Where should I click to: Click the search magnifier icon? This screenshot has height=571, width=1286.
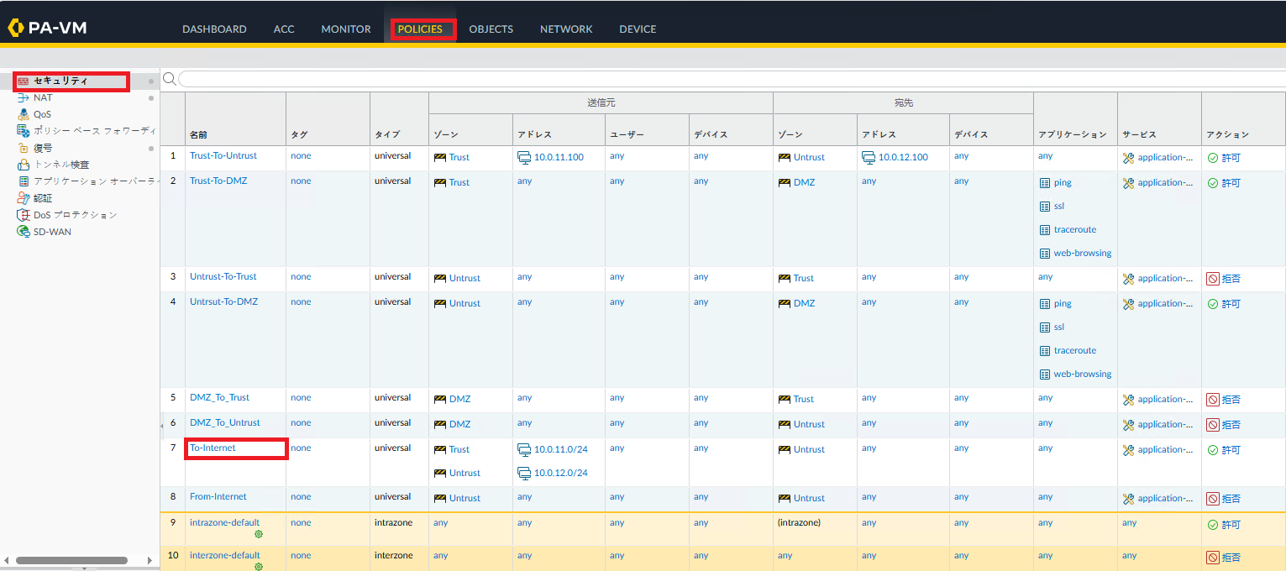(169, 79)
